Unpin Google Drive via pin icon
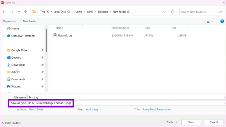The height and width of the screenshot is (127, 226). (42, 50)
